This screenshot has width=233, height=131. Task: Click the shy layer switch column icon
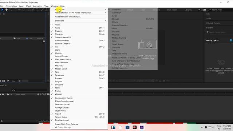(x=38, y=94)
